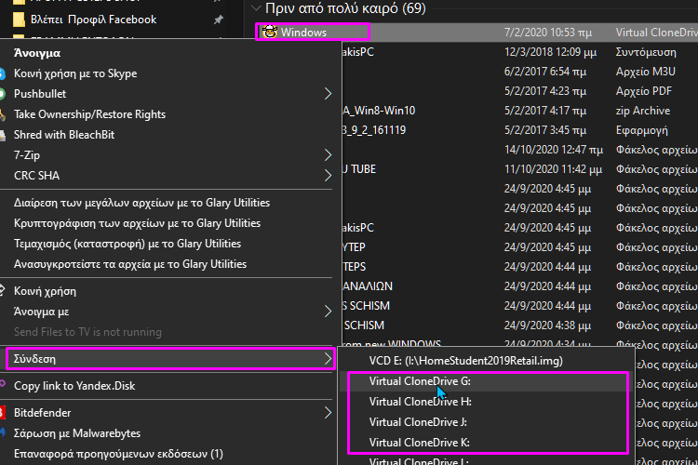Open the Βλέπει Προφίλ Facebook quick access folder
This screenshot has height=465, width=698.
coord(93,20)
